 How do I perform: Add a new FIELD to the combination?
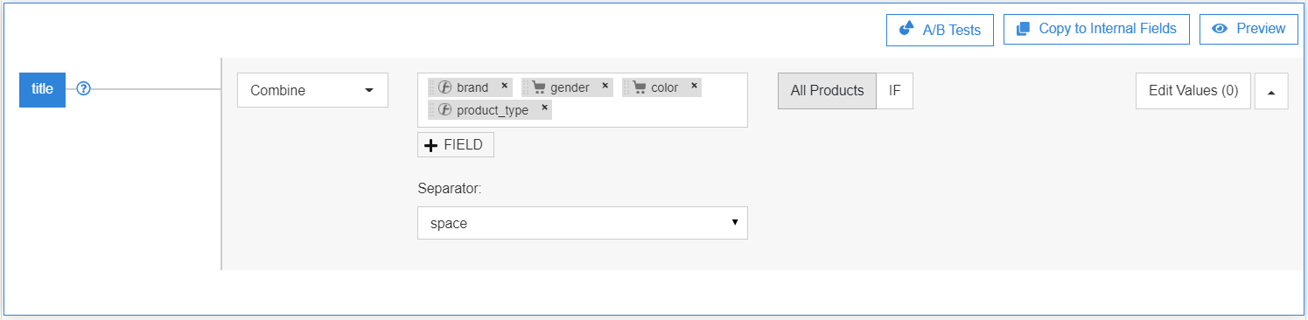[x=456, y=145]
